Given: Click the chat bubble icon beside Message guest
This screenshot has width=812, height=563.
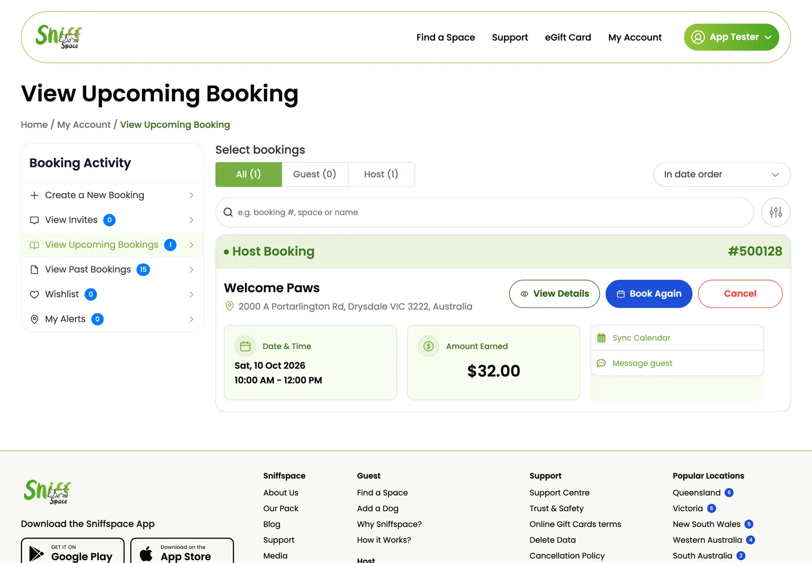Looking at the screenshot, I should point(601,363).
